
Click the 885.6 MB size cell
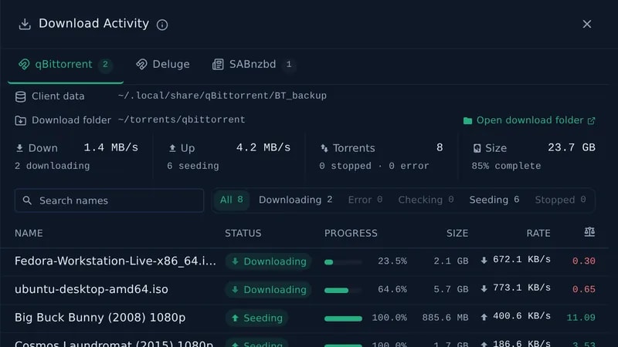tap(445, 318)
